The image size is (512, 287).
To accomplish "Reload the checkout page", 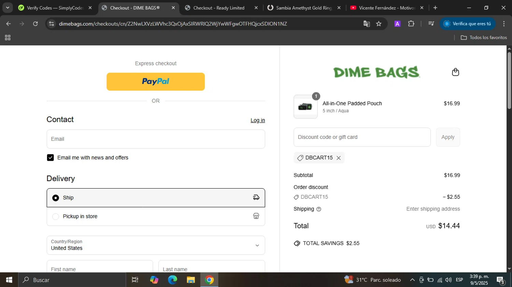I will [35, 23].
